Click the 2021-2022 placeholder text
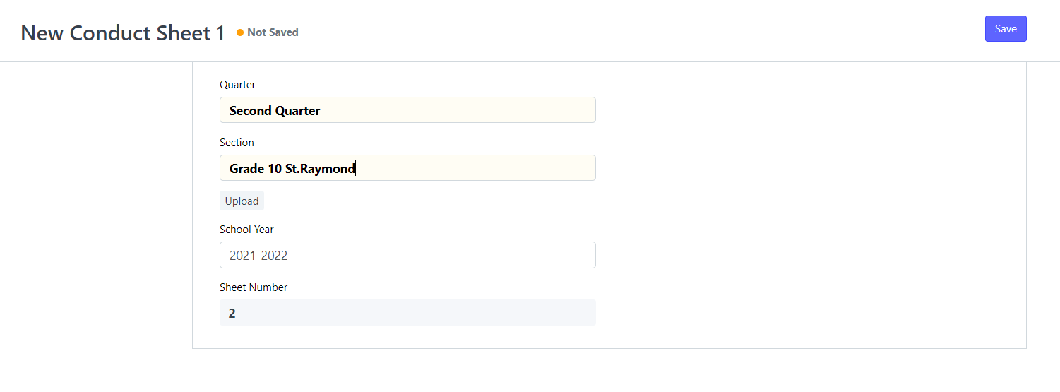Viewport: 1060px width, 392px height. tap(258, 256)
